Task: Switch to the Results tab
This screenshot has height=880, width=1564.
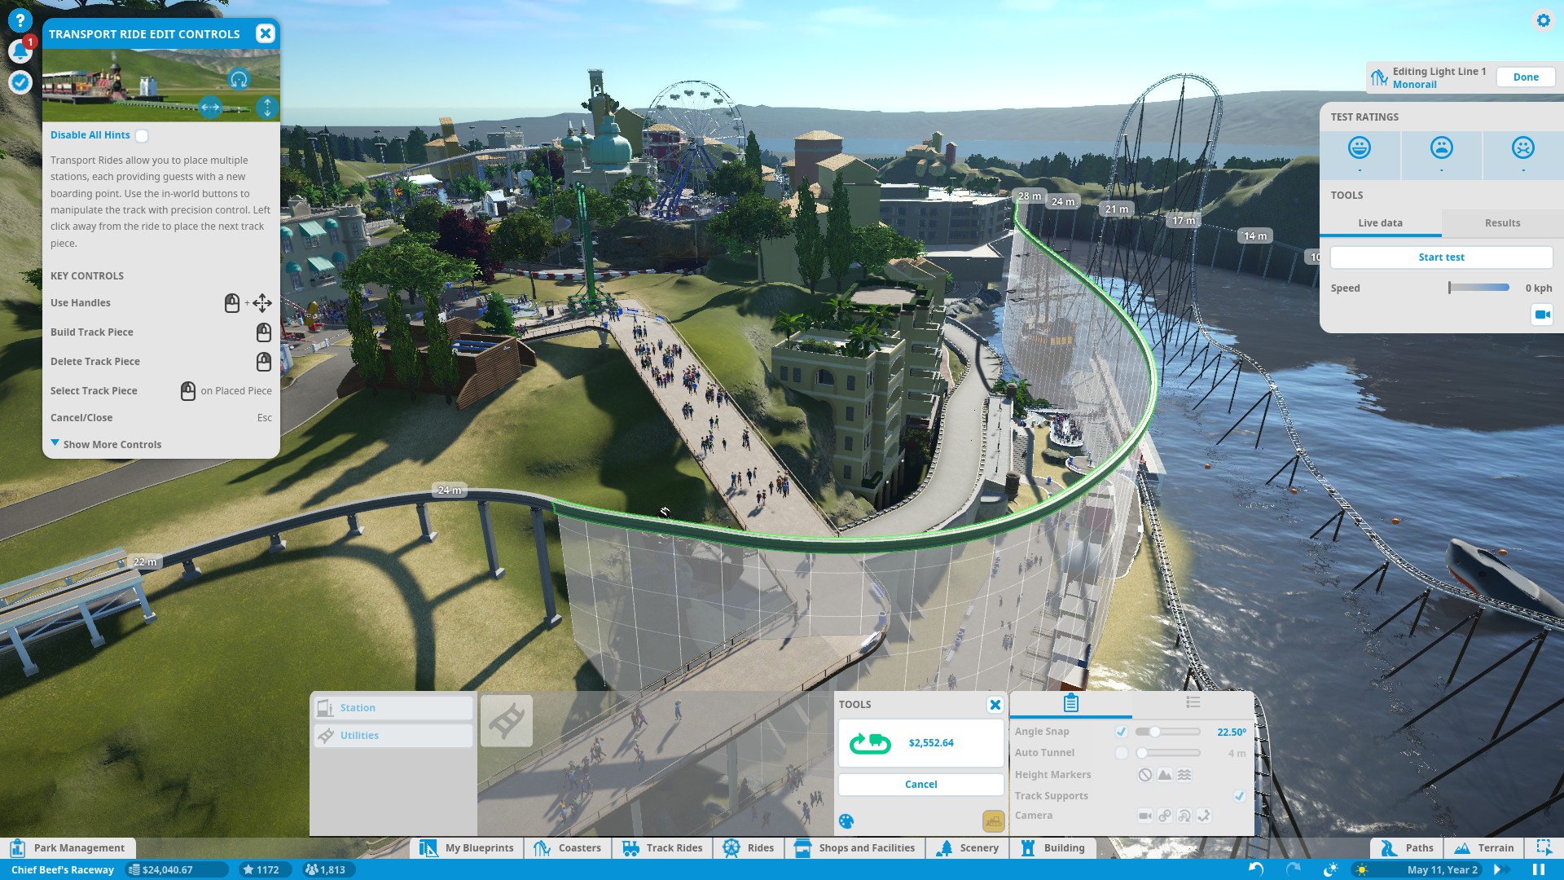Action: point(1502,223)
